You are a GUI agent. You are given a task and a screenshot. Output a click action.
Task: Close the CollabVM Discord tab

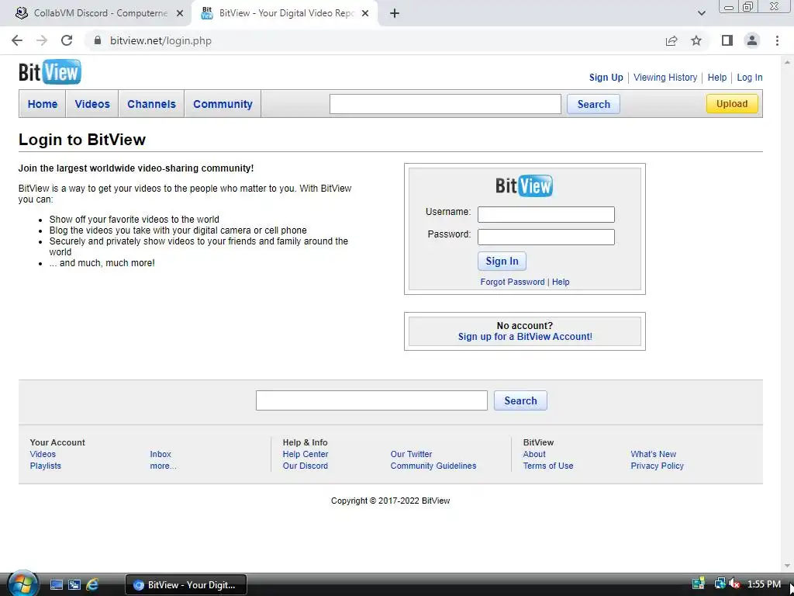coord(179,13)
